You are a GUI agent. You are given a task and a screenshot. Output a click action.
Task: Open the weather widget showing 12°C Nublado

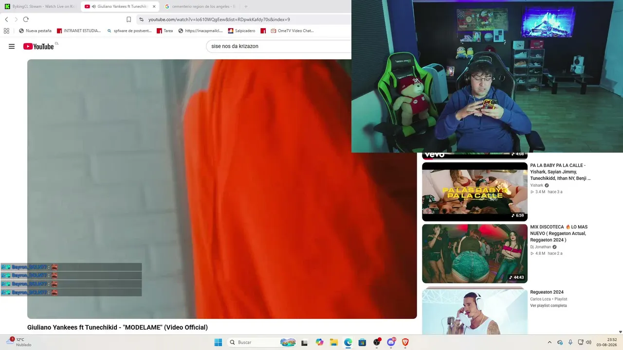tap(19, 342)
